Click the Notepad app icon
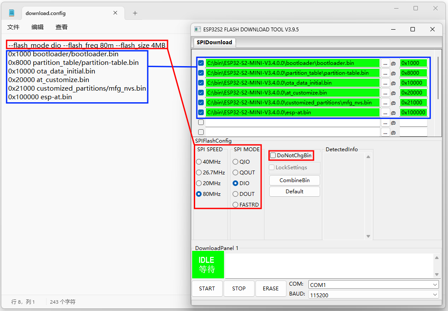 pos(12,13)
